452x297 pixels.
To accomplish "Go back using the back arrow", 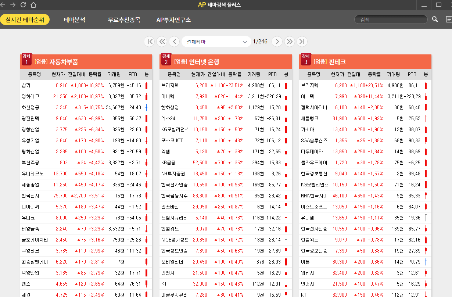I will pos(3,5).
